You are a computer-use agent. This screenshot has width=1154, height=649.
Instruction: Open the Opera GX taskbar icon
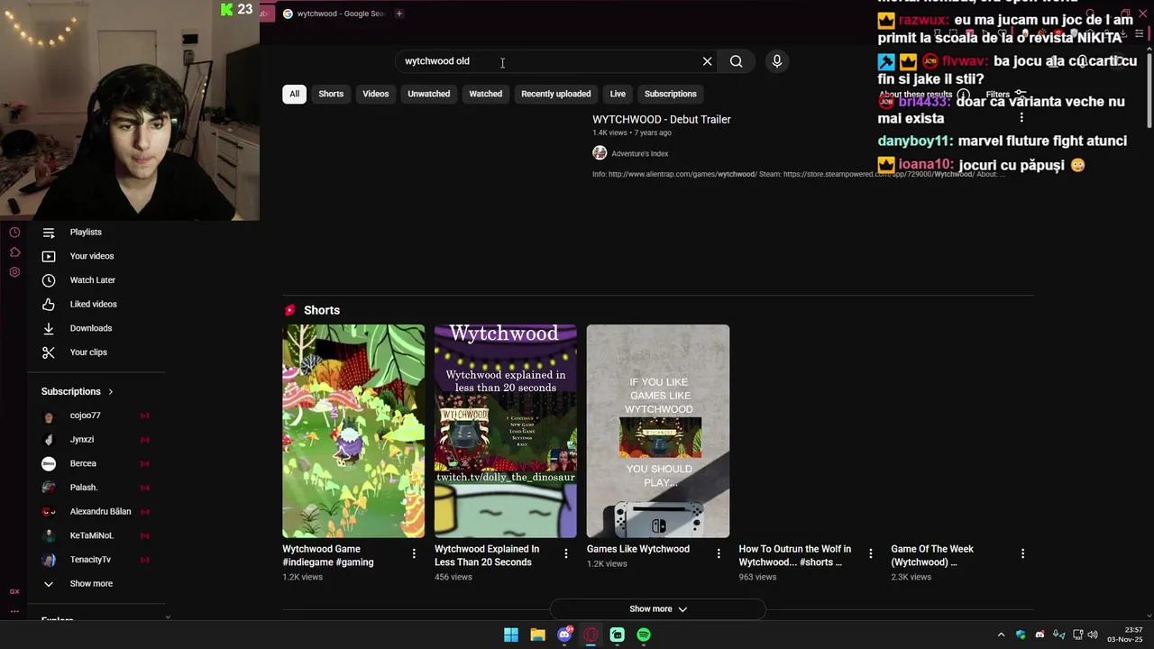(591, 635)
